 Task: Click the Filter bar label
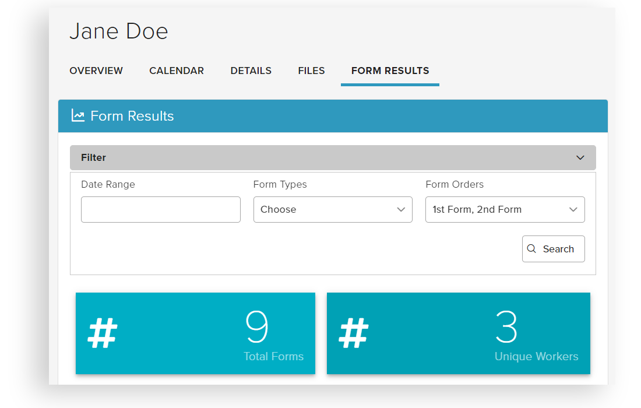point(93,158)
